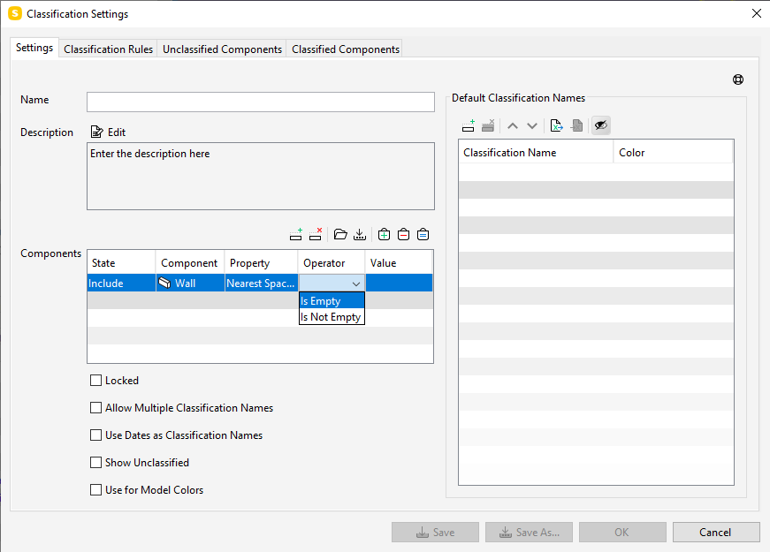The width and height of the screenshot is (770, 552).
Task: Switch to the Settings tab
Action: pyautogui.click(x=34, y=48)
